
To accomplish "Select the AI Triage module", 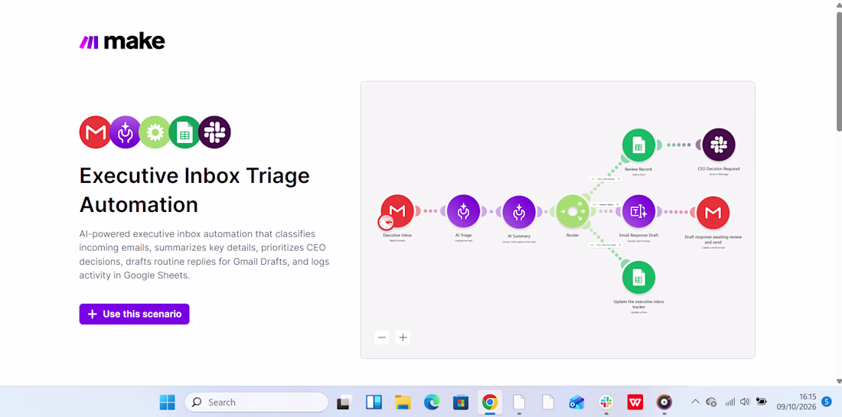I will [463, 211].
